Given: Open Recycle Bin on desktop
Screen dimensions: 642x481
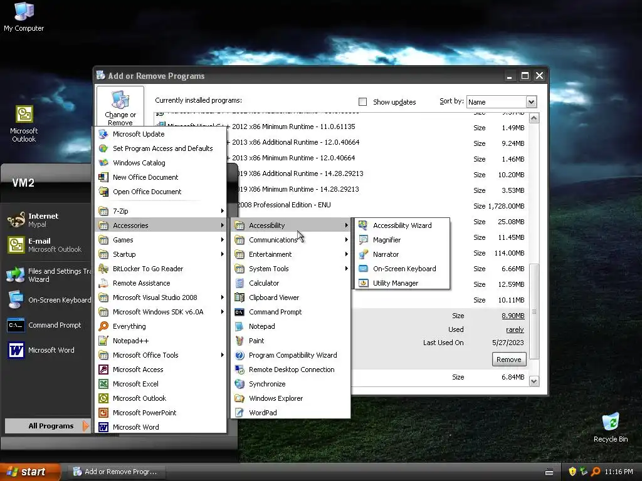Looking at the screenshot, I should (x=611, y=428).
